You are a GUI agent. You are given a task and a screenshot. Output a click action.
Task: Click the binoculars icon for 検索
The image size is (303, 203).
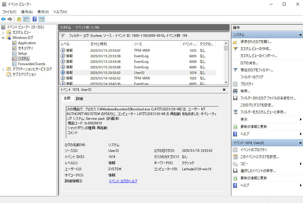[x=235, y=91]
